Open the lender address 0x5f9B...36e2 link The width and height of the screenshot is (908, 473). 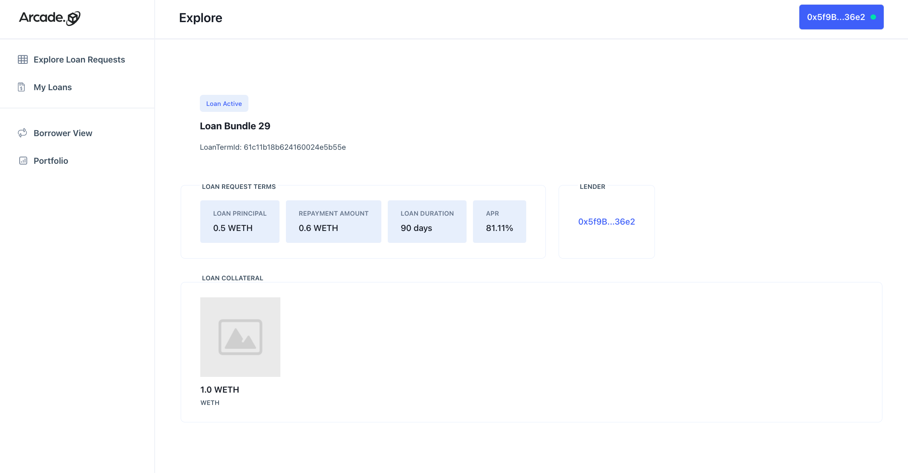point(606,222)
